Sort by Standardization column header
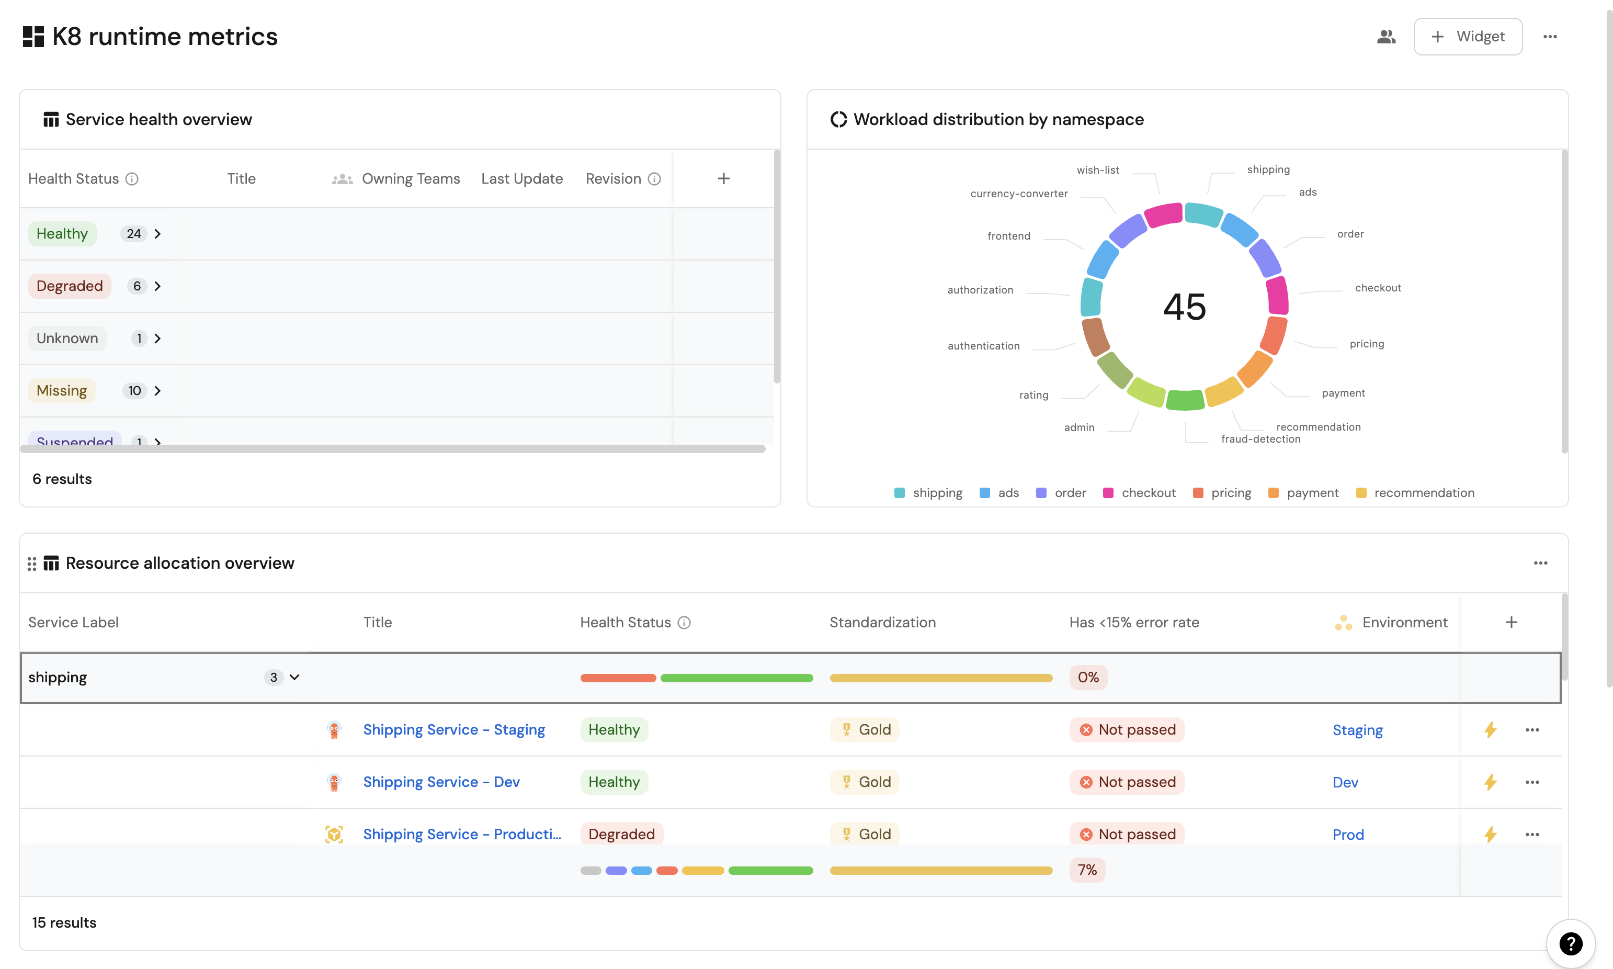Screen dimensions: 1613x969 tap(882, 622)
